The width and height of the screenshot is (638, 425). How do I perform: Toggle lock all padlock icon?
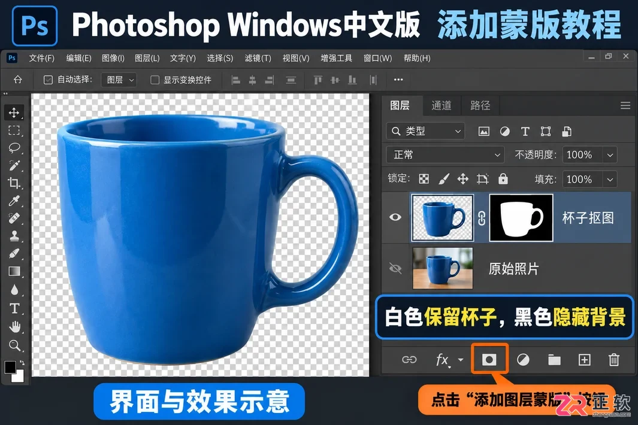tap(503, 179)
